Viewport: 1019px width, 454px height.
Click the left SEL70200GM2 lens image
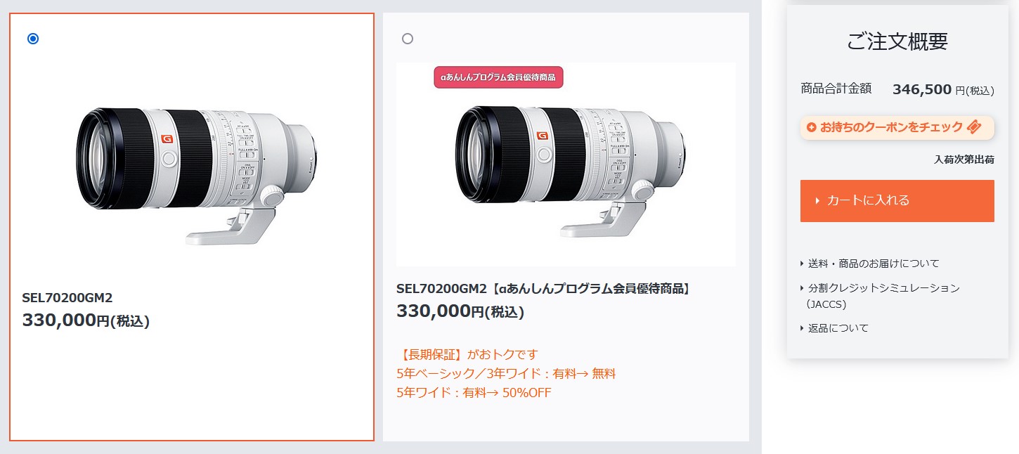[x=197, y=172]
